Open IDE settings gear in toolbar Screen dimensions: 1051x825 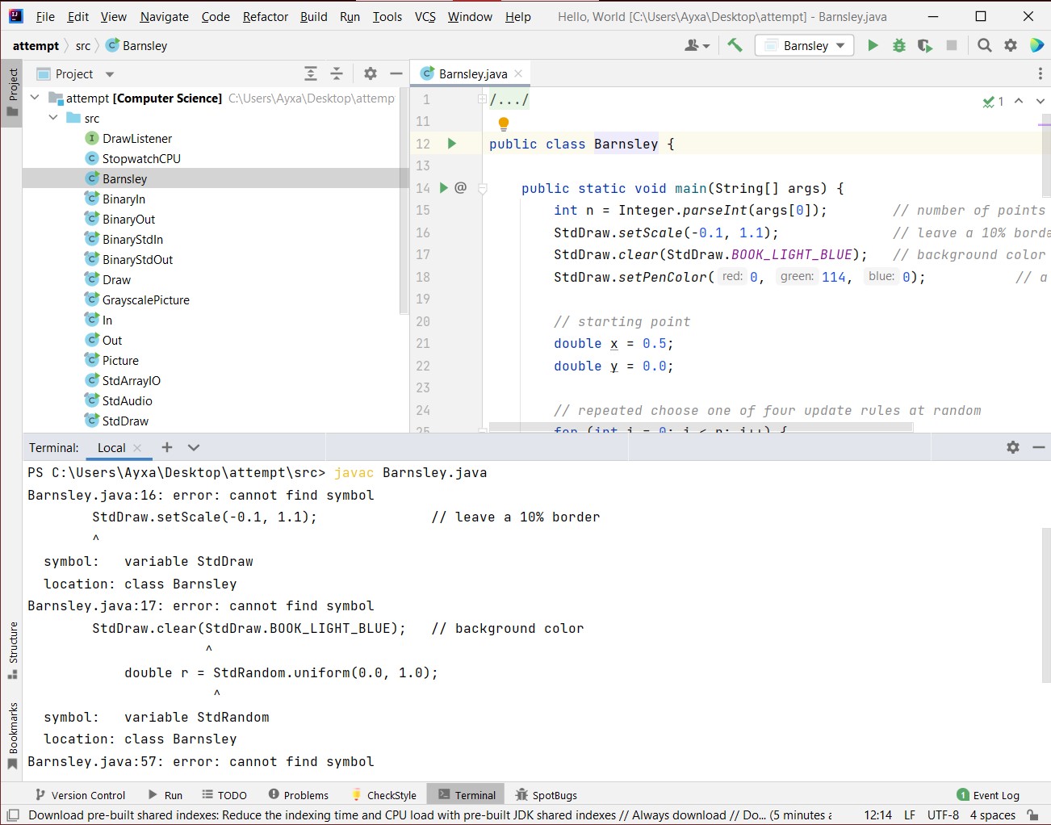[x=1011, y=45]
